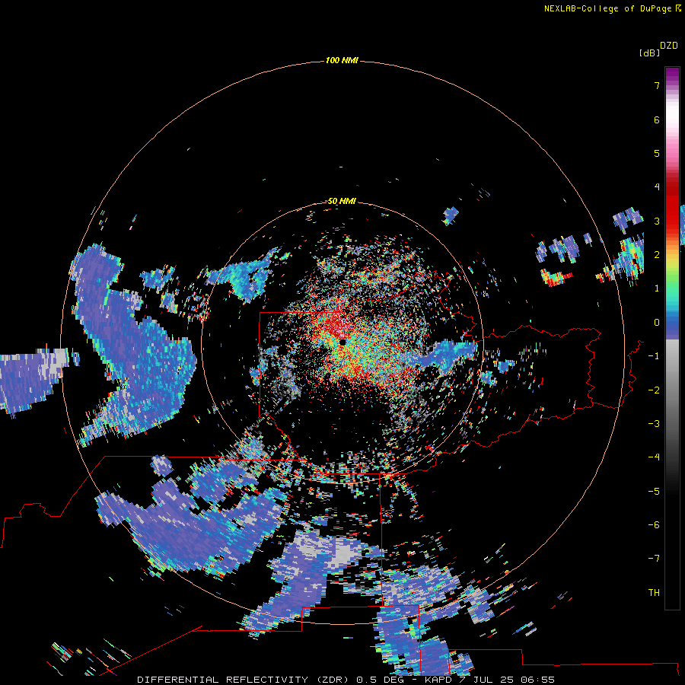Click the Differential Reflectivity (ZDR) title text
Screen dimensions: 685x685
243,680
